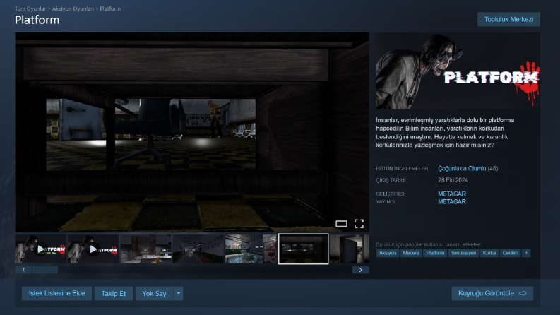The height and width of the screenshot is (315, 560).
Task: Open developer METAGAR link
Action: coord(452,194)
